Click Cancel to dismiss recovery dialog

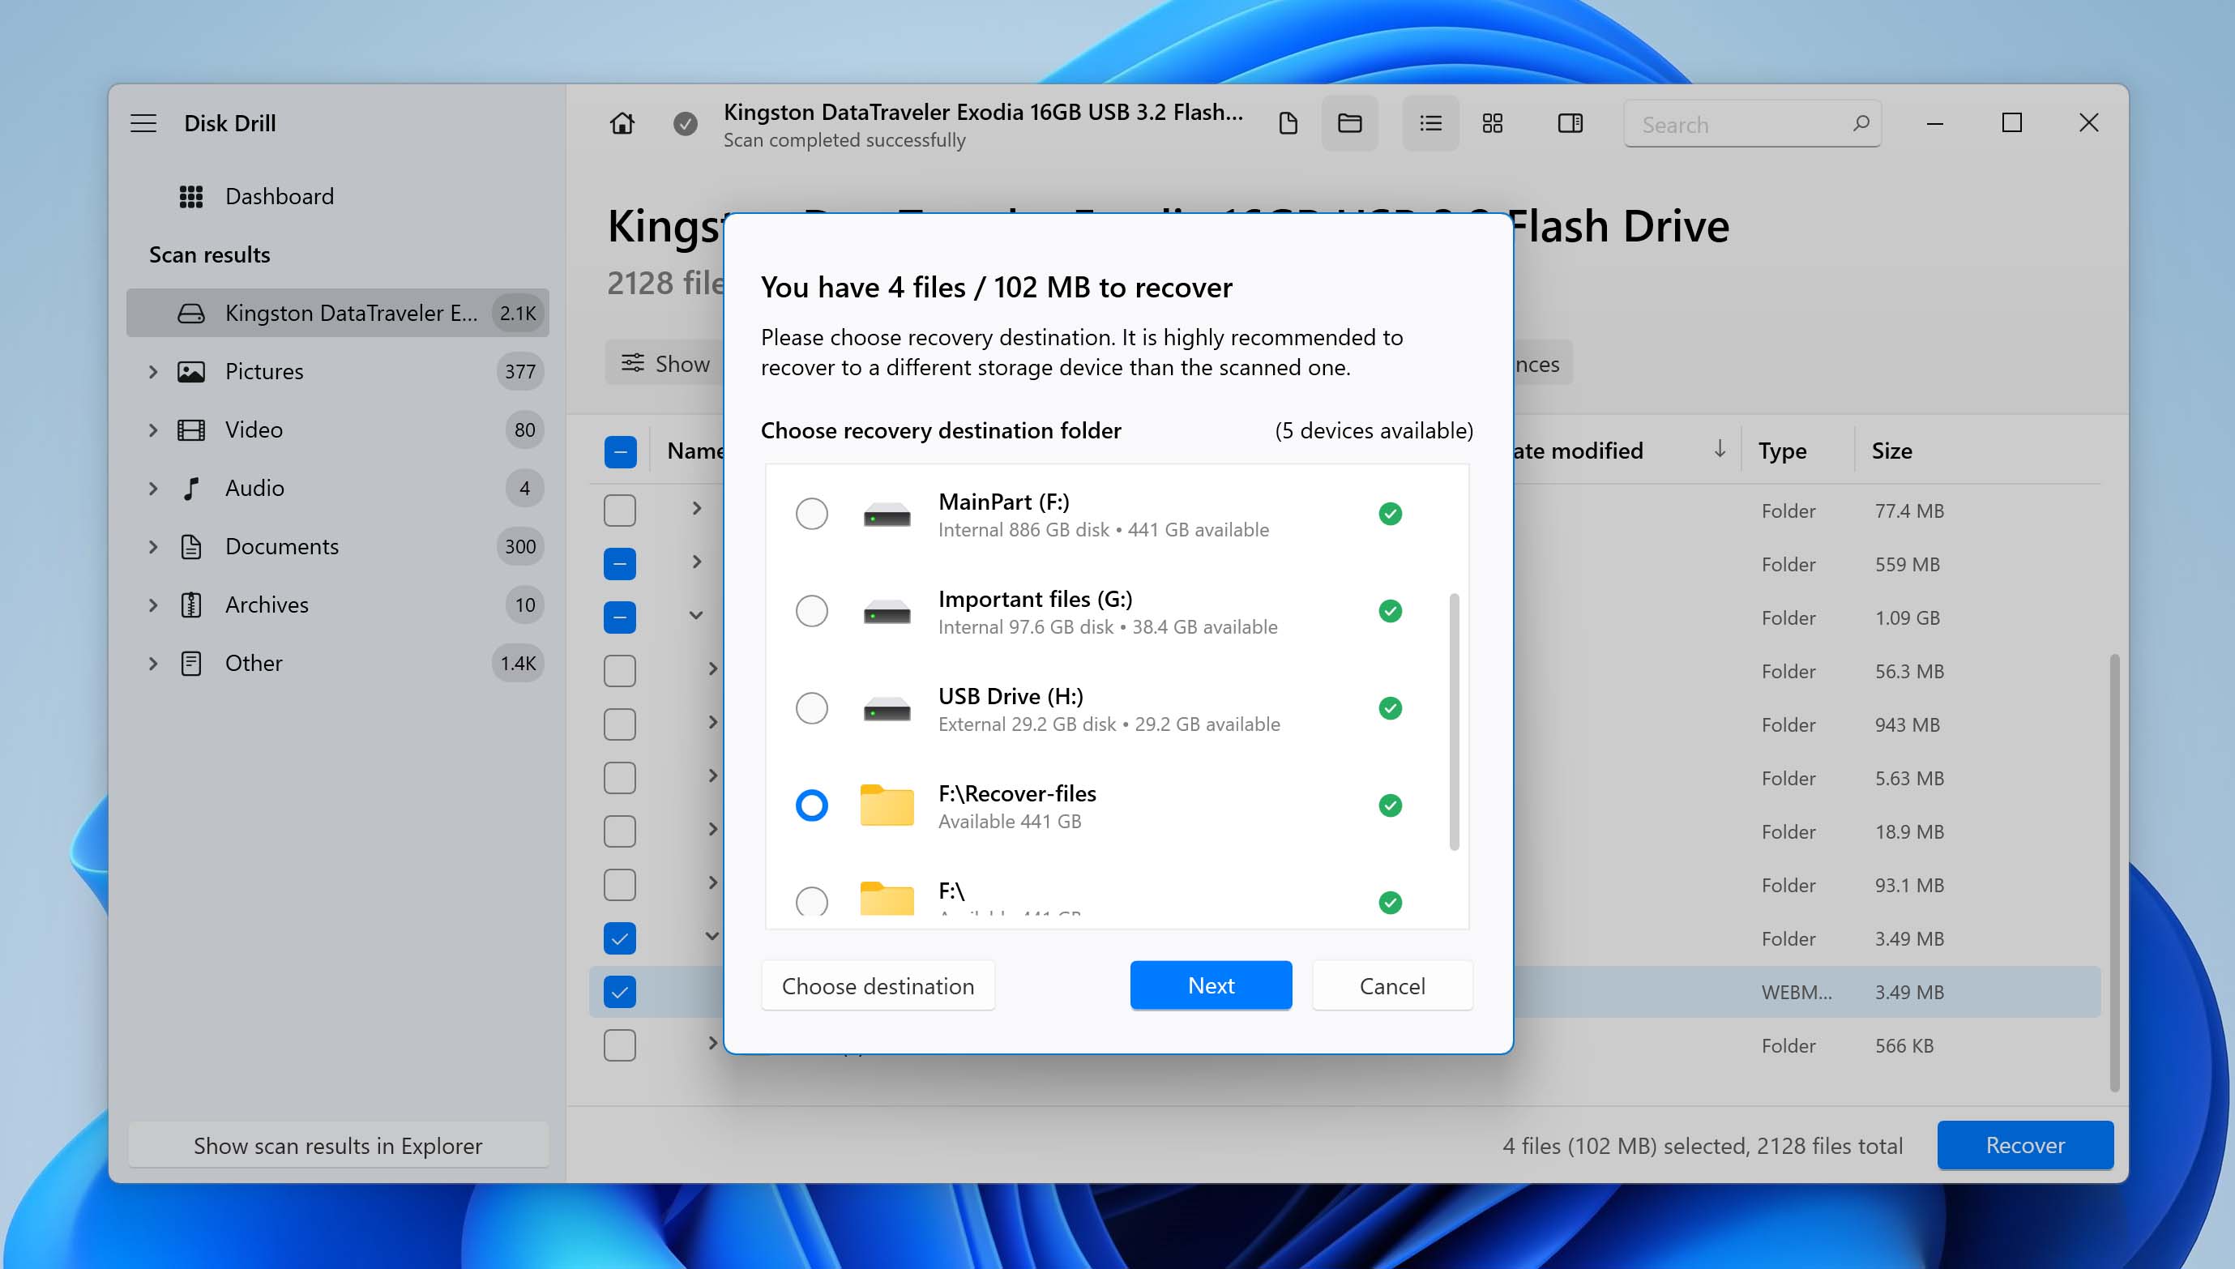[1392, 984]
